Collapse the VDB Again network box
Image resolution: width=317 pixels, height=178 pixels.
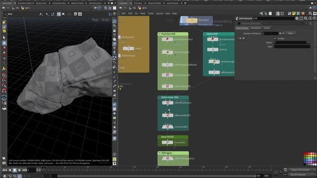point(159,153)
